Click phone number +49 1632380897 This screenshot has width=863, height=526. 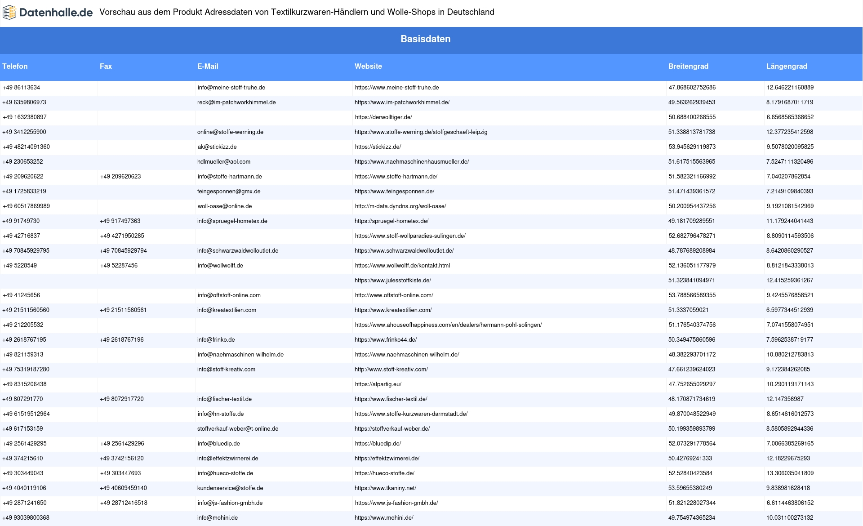(25, 117)
